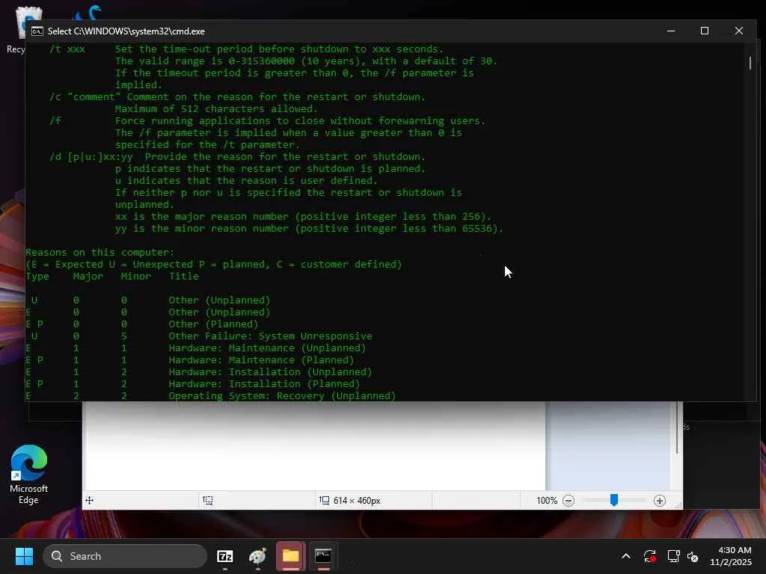
Task: Click "Other (Planned)" row title
Action: click(213, 324)
